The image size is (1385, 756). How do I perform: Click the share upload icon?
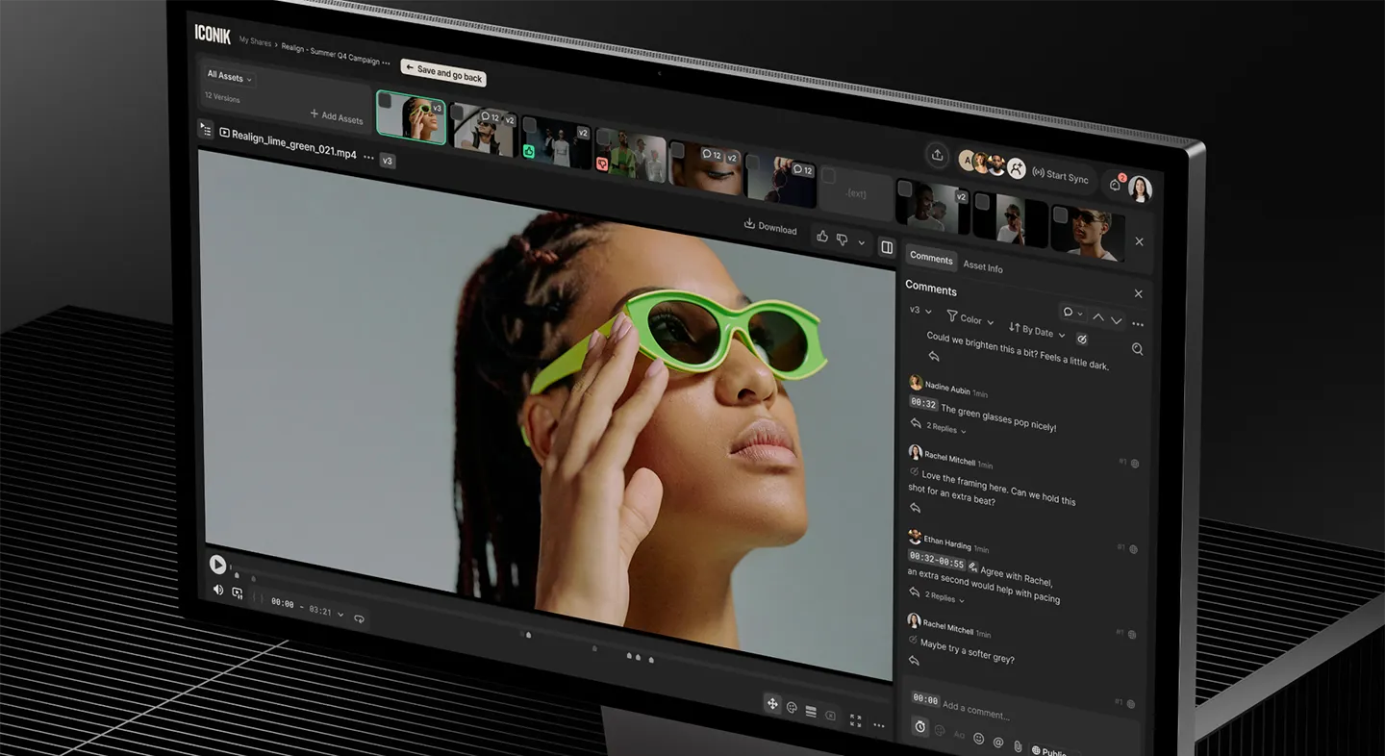tap(937, 155)
